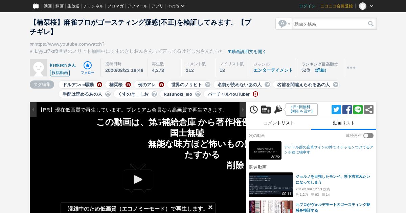Click the ログイン link
Screen dimensions: 406x213
pos(307,6)
